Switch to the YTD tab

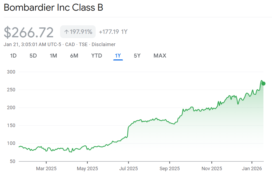(x=96, y=56)
